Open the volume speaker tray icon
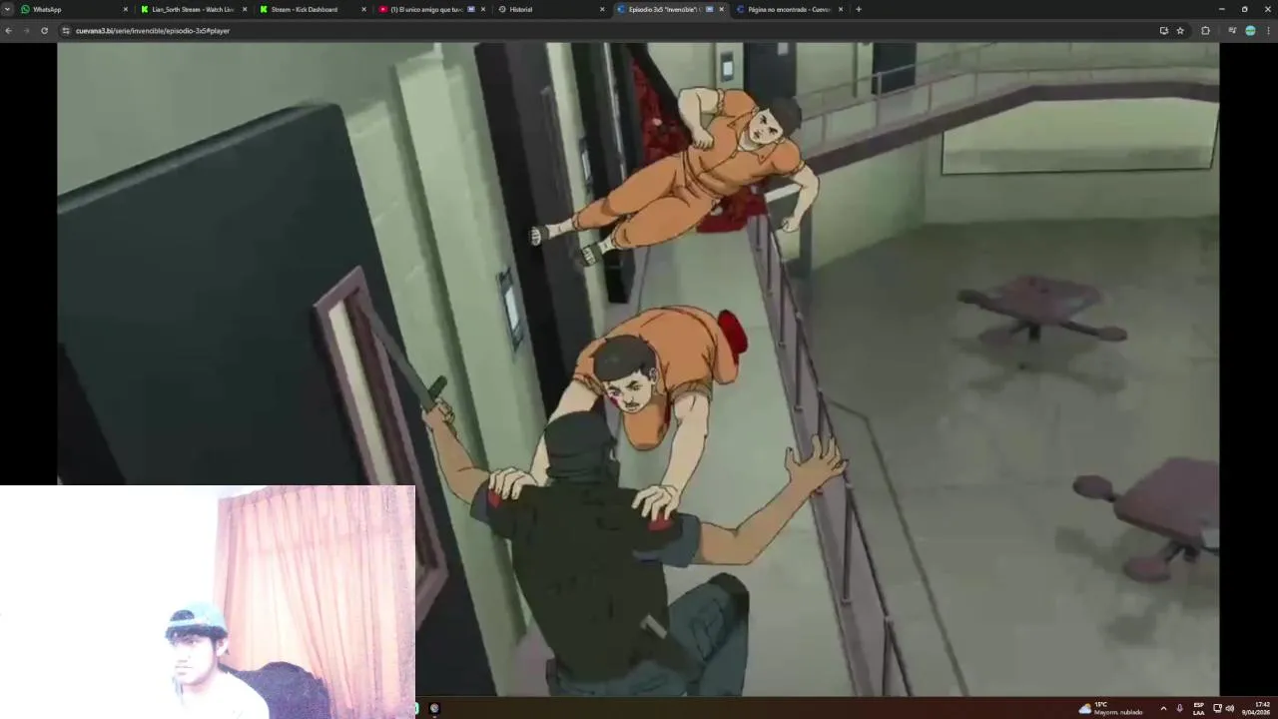This screenshot has width=1278, height=719. click(1229, 708)
